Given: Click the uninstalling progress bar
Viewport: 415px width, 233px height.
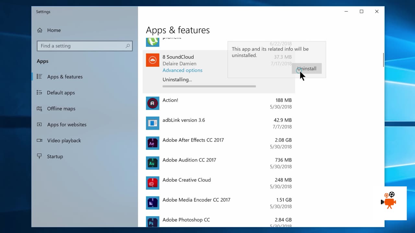Looking at the screenshot, I should 209,86.
